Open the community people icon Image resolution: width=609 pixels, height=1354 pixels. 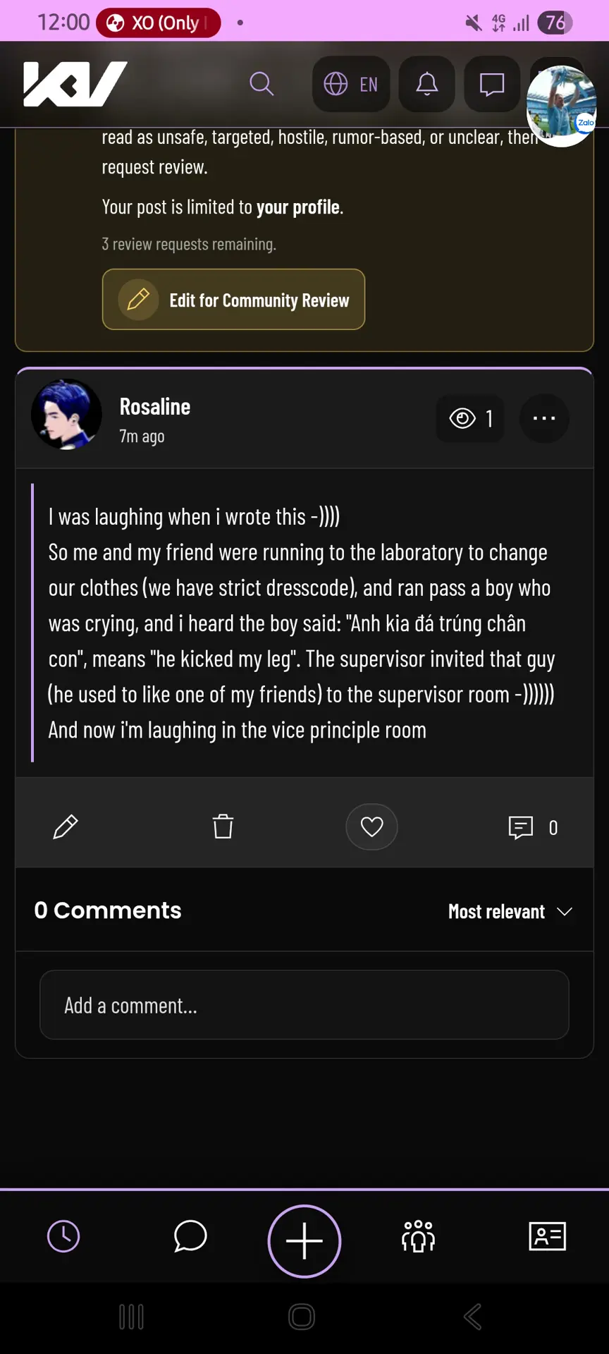click(419, 1236)
